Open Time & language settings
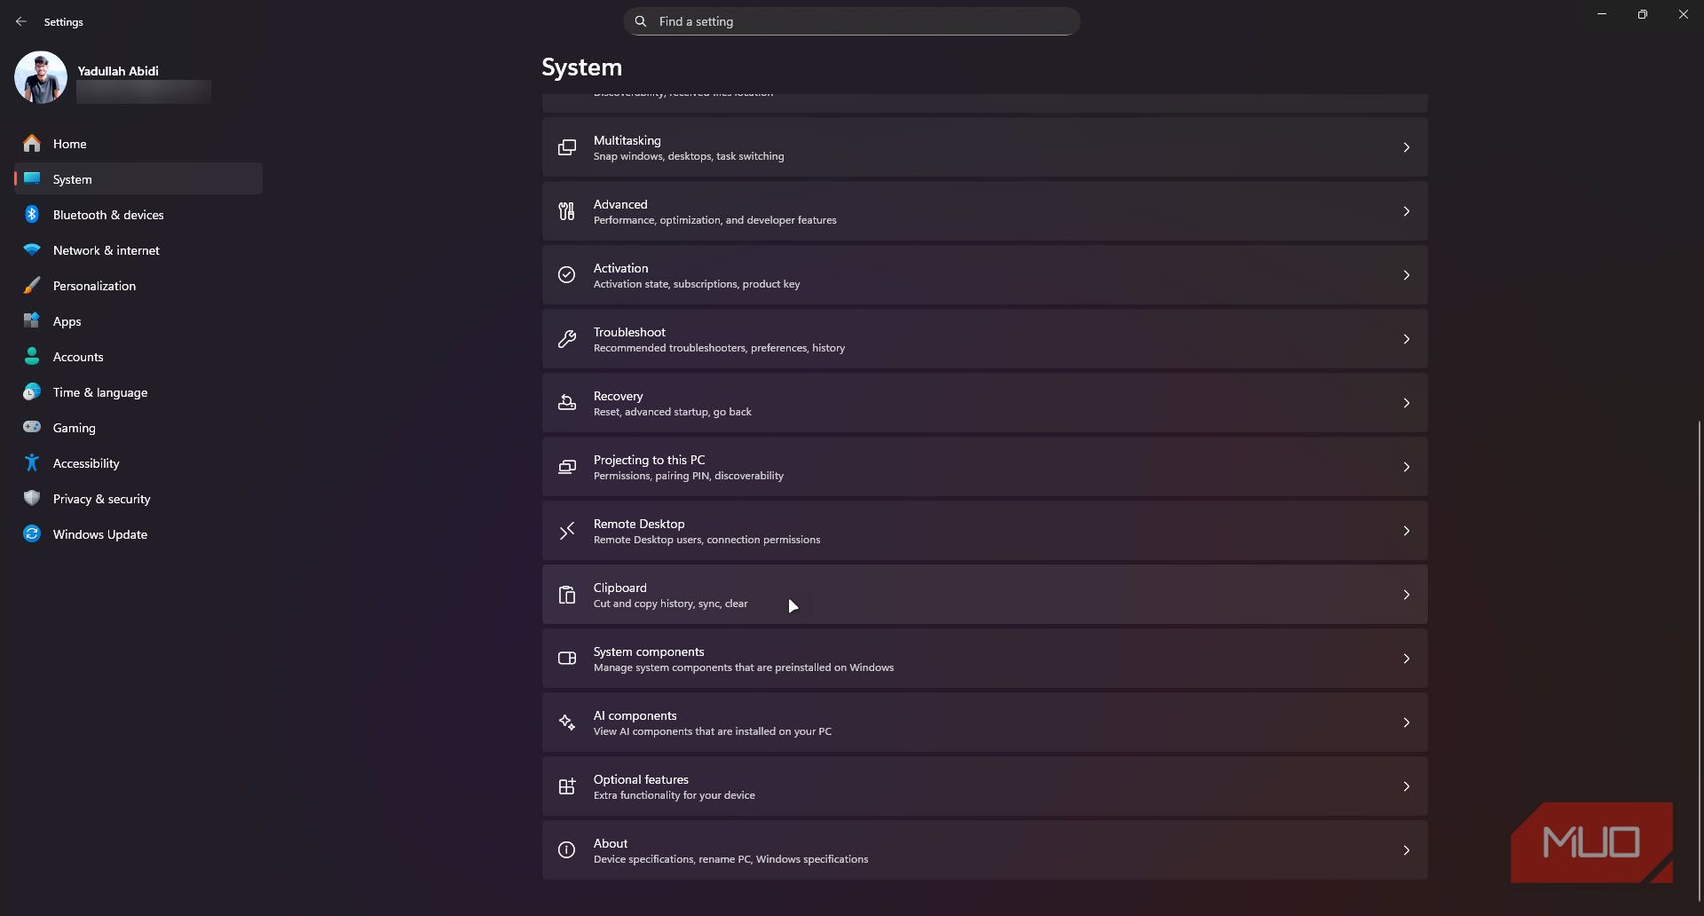1704x916 pixels. pos(138,391)
